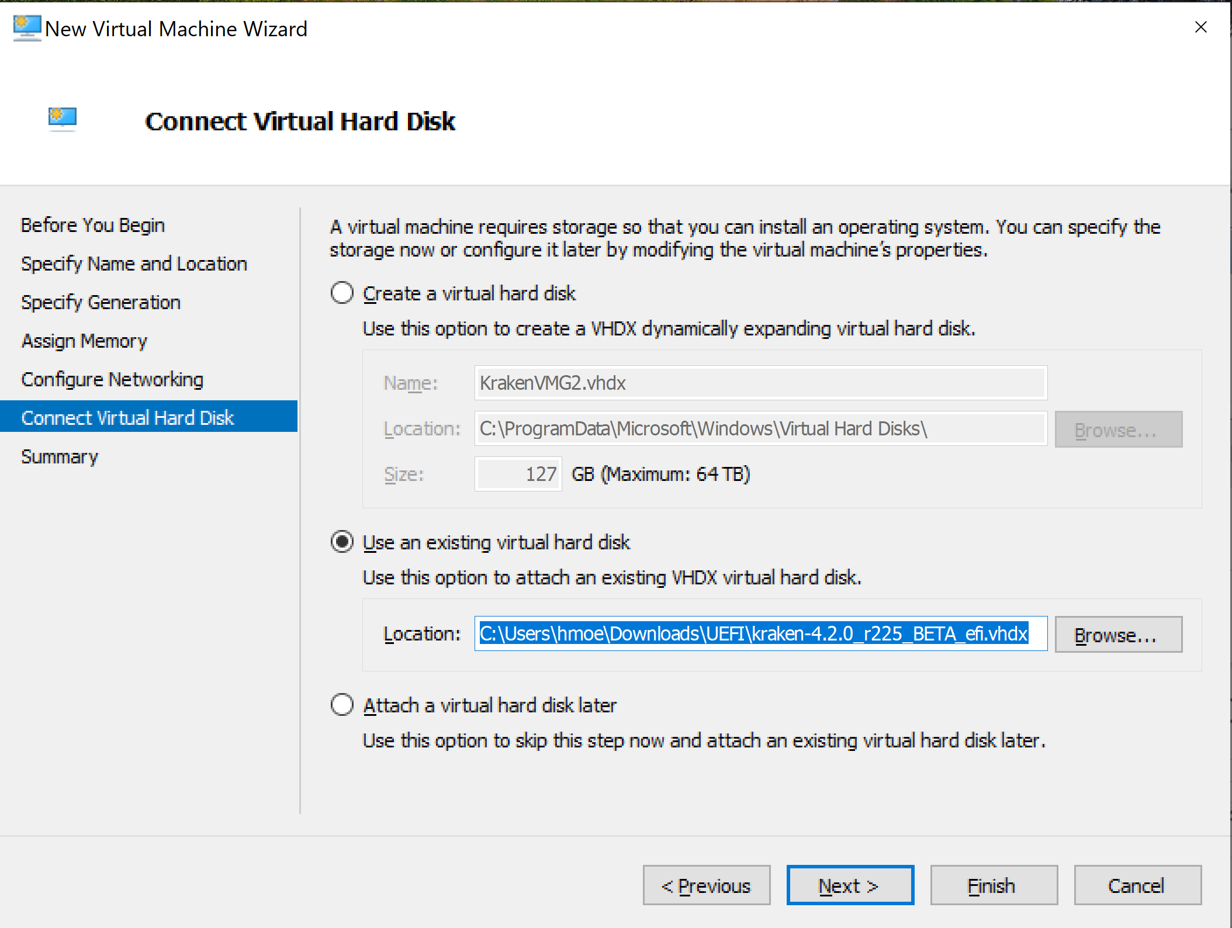Select Use an existing virtual hard disk
Screen dimensions: 1232x928
(x=342, y=542)
